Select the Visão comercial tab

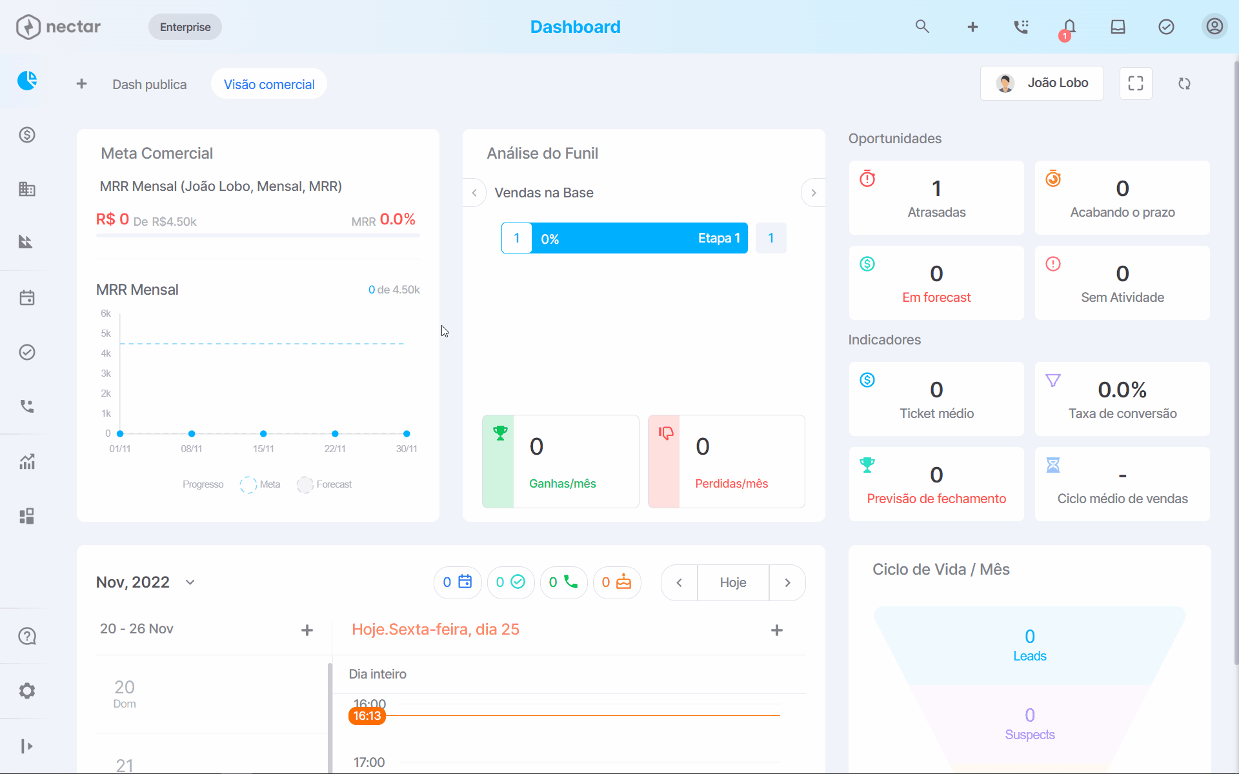269,84
